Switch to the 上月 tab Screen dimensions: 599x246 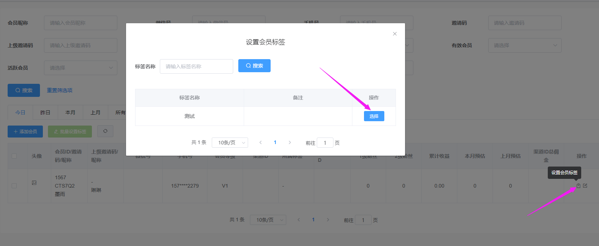(96, 112)
